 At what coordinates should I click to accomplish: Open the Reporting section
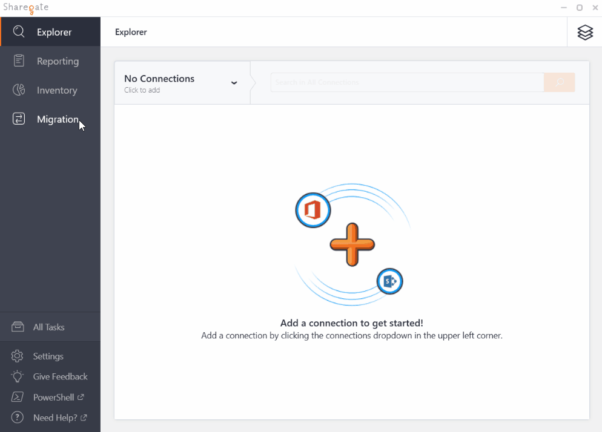[50, 61]
